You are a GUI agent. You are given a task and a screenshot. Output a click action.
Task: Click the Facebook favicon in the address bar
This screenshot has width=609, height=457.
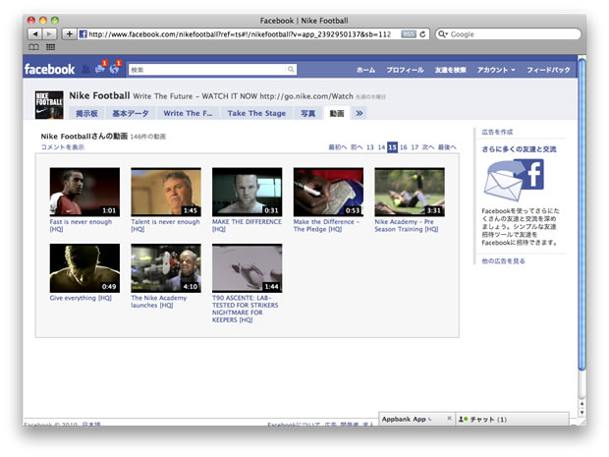(83, 34)
